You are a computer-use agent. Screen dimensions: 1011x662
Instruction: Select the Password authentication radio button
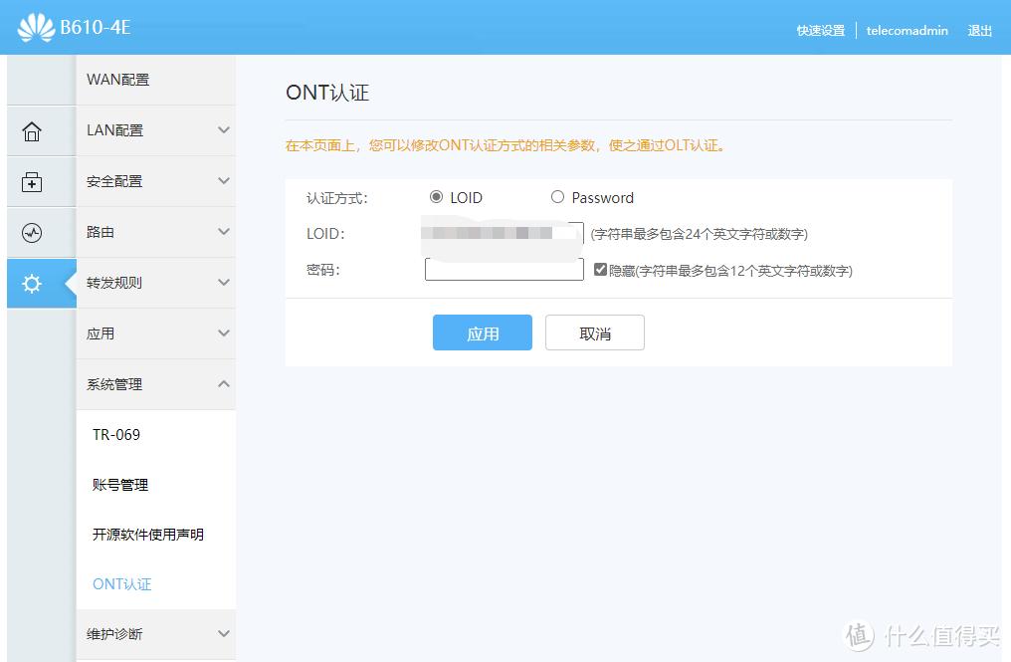pyautogui.click(x=558, y=197)
